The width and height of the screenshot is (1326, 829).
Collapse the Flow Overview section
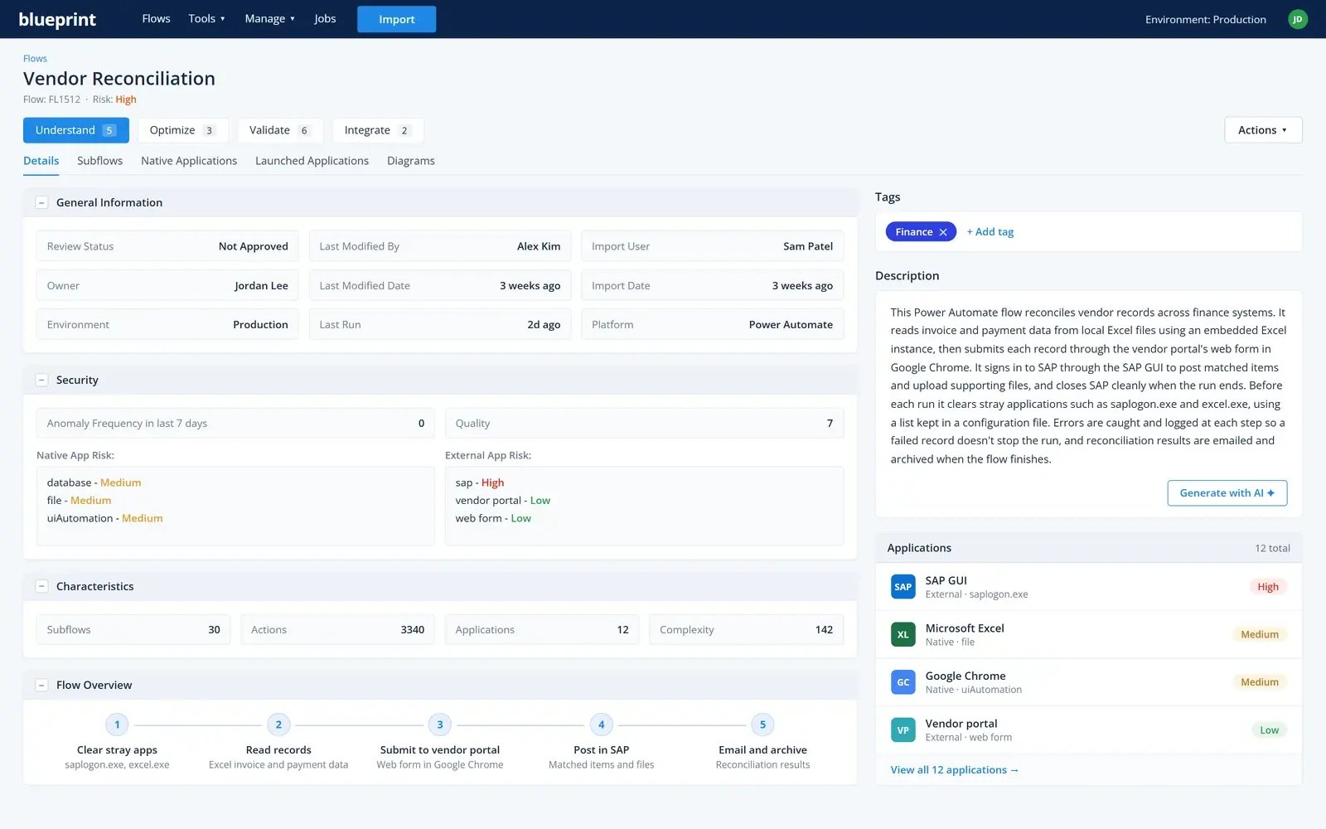coord(41,685)
